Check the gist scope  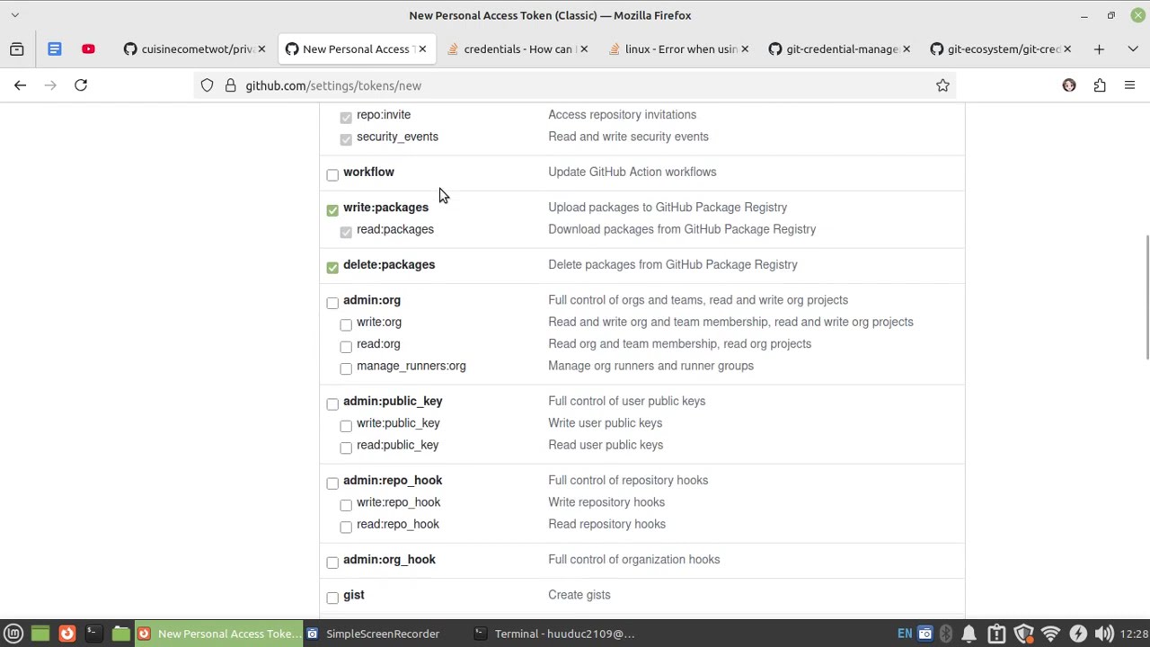pyautogui.click(x=332, y=598)
